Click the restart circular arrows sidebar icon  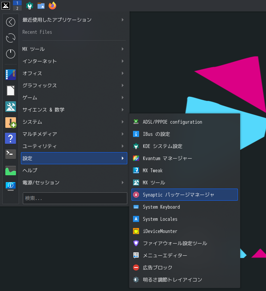pos(11,38)
